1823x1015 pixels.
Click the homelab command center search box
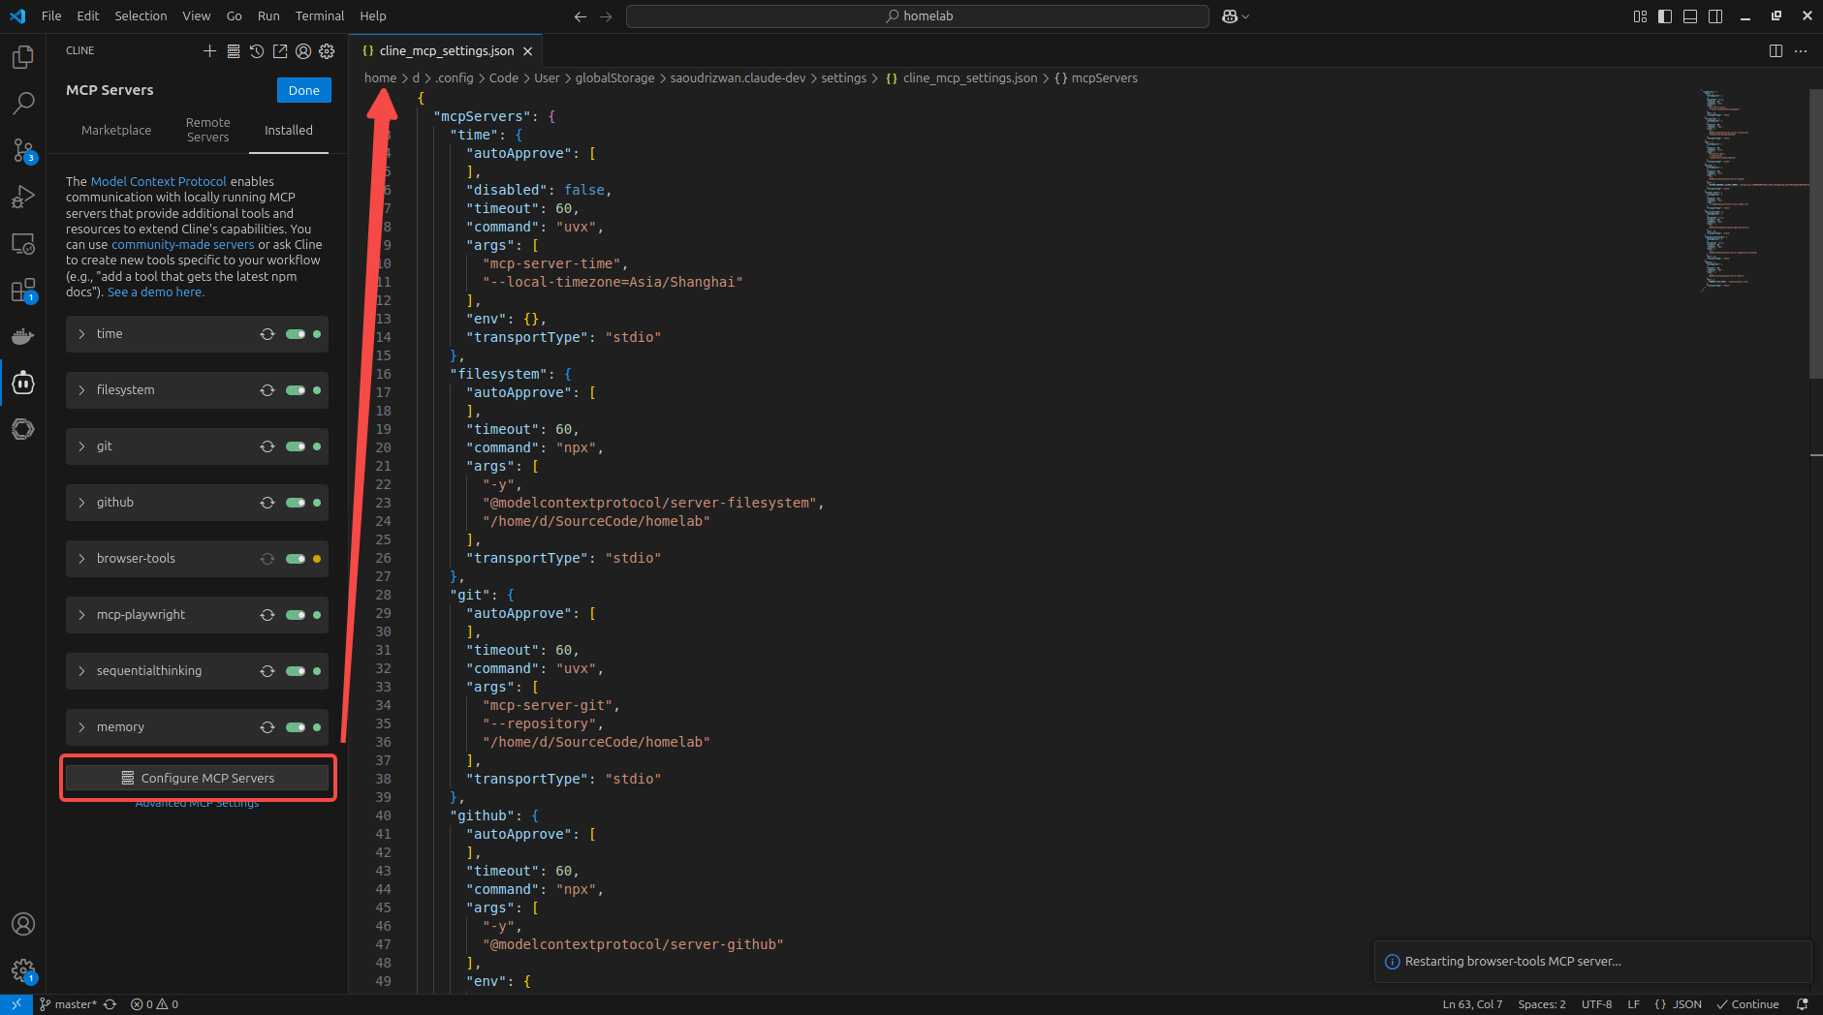[x=918, y=16]
